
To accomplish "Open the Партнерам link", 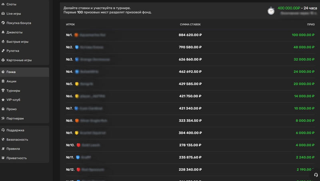I will click(15, 118).
